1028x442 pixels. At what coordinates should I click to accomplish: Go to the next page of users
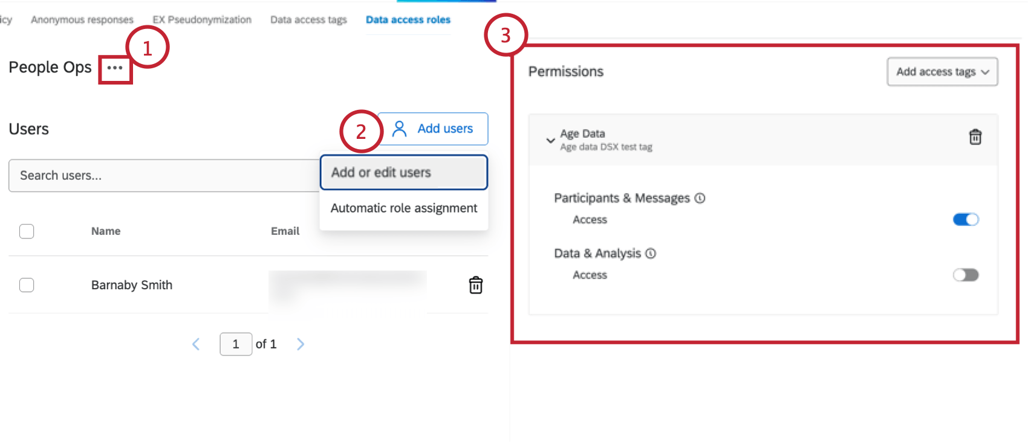pos(301,344)
